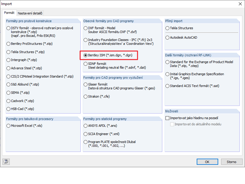Switch to the Nastavení detailů tab

point(30,13)
